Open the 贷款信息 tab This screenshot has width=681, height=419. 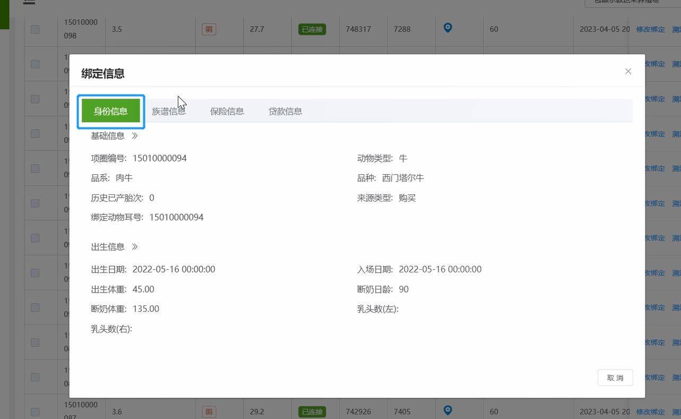click(286, 111)
